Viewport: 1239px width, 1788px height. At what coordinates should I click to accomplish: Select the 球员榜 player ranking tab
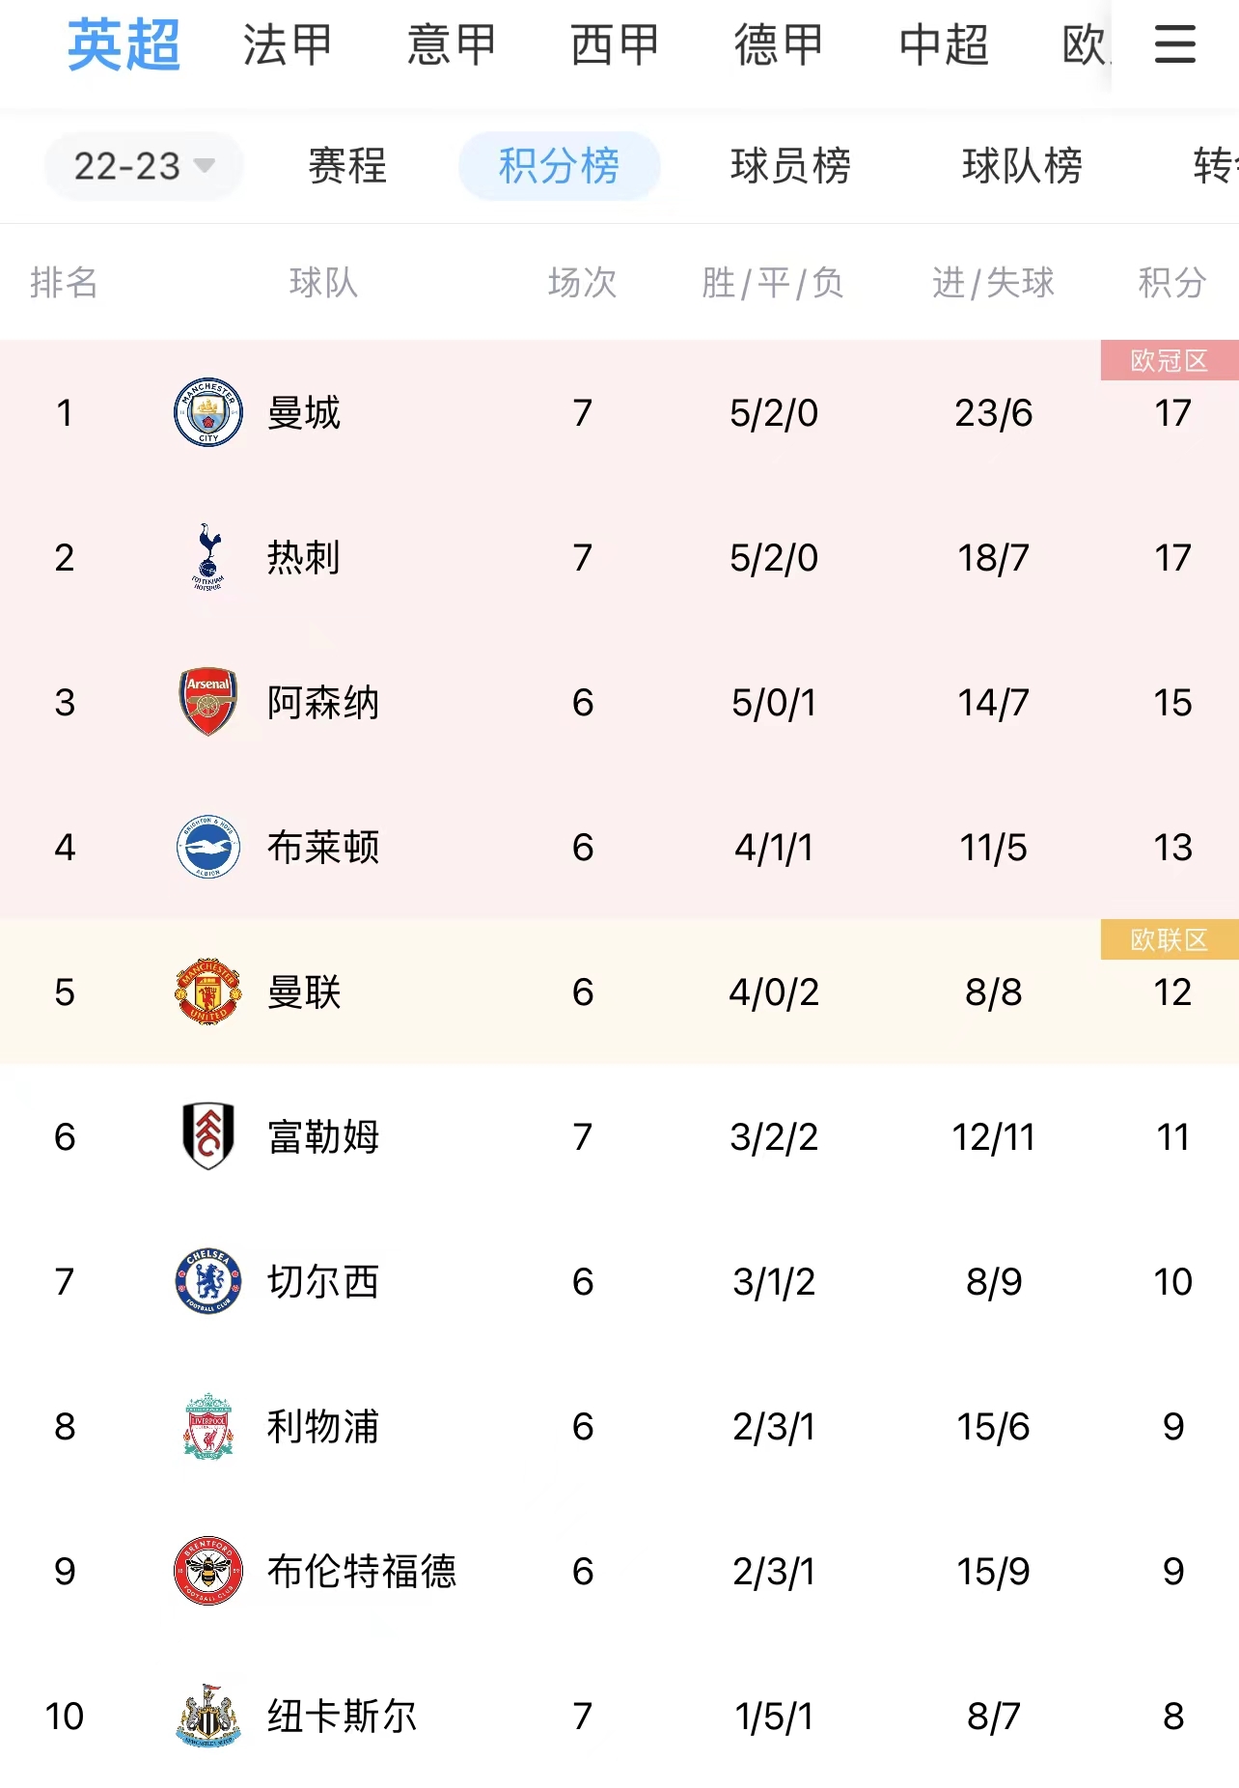pos(791,166)
